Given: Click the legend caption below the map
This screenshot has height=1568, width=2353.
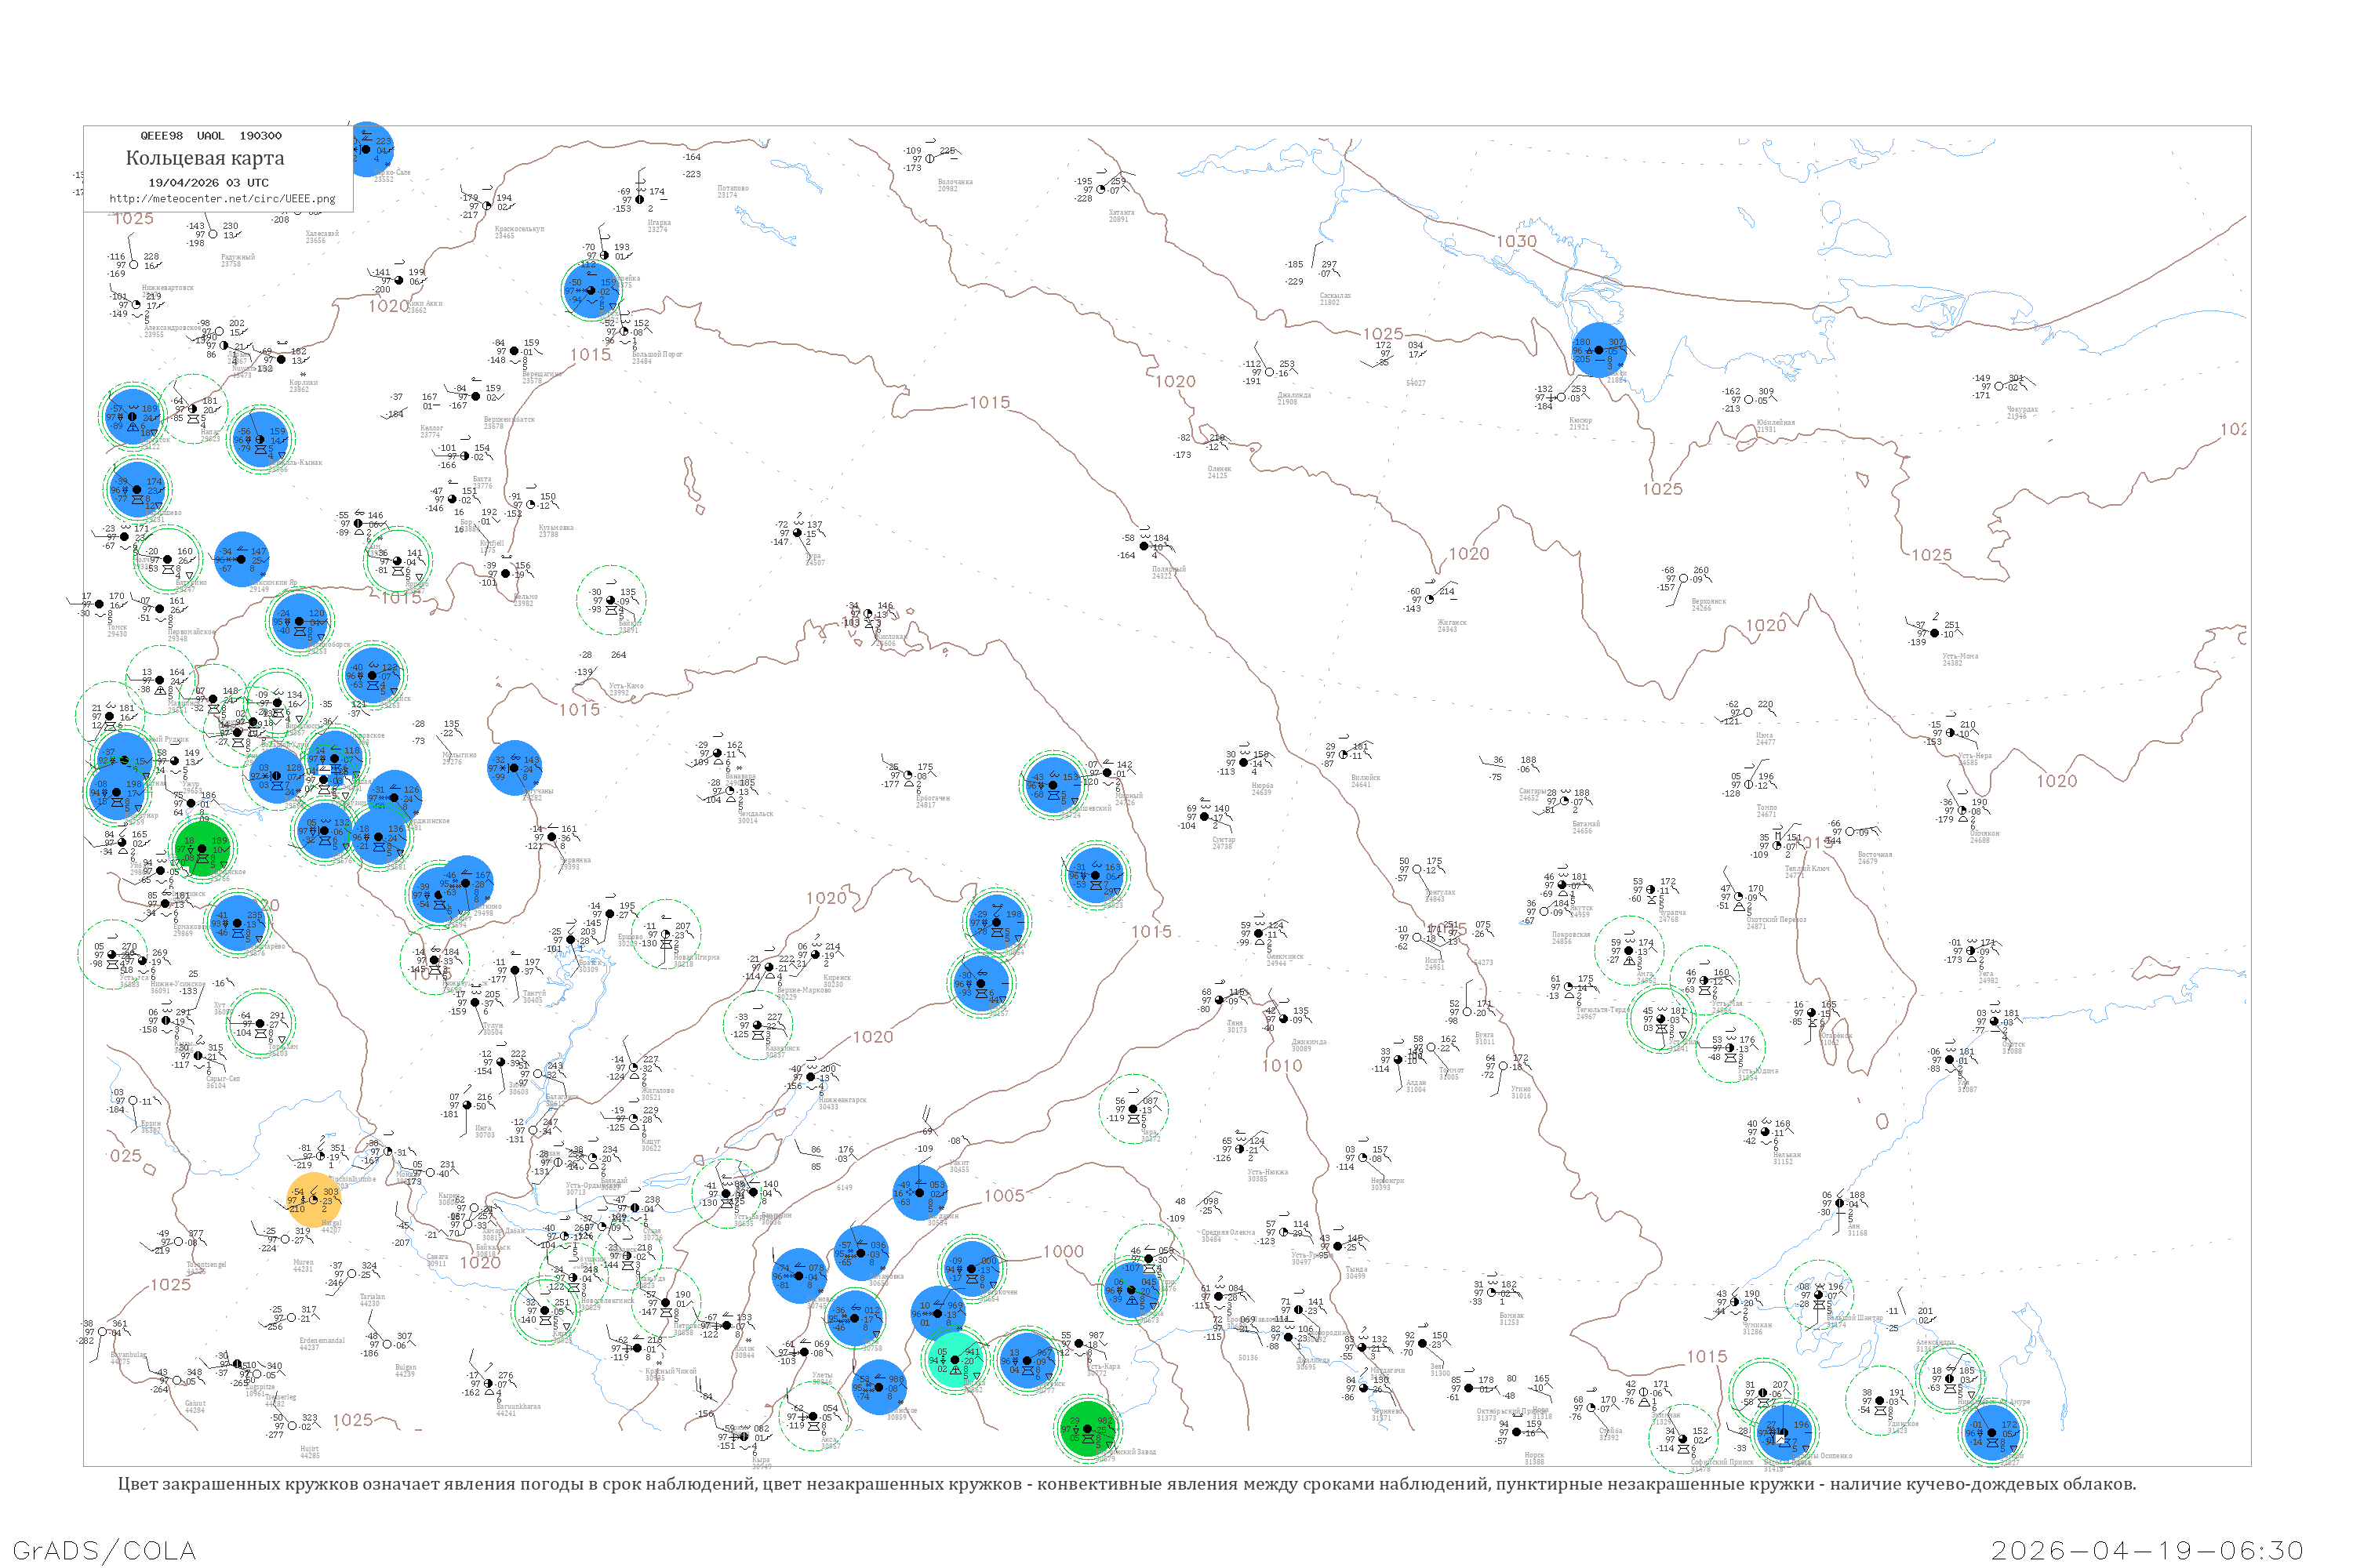Looking at the screenshot, I should pyautogui.click(x=1126, y=1484).
